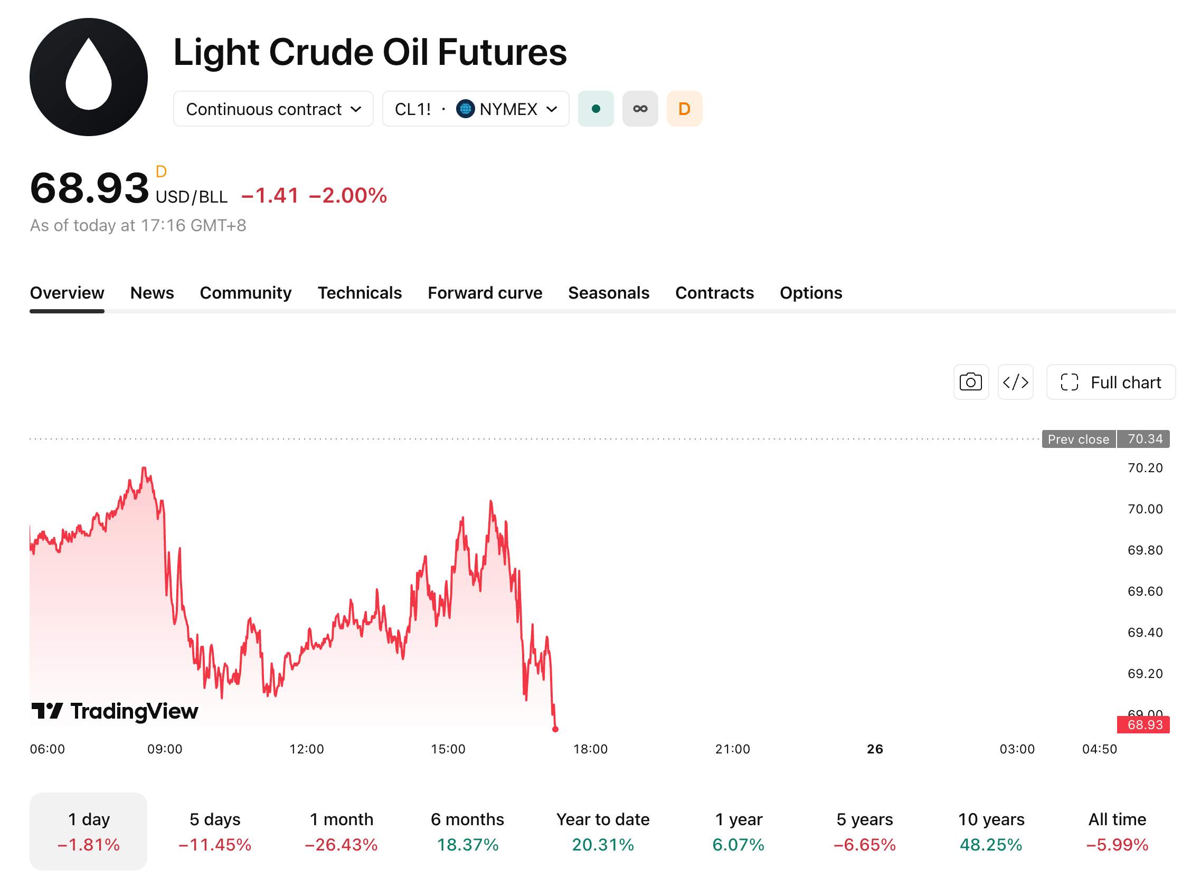Click the 26 date axis label

[876, 750]
